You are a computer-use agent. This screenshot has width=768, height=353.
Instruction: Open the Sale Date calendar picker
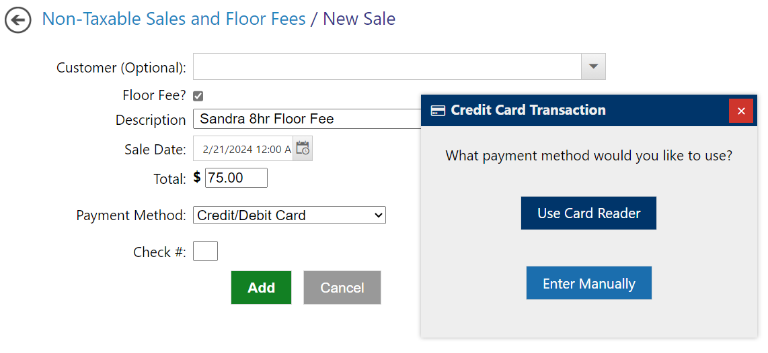303,148
